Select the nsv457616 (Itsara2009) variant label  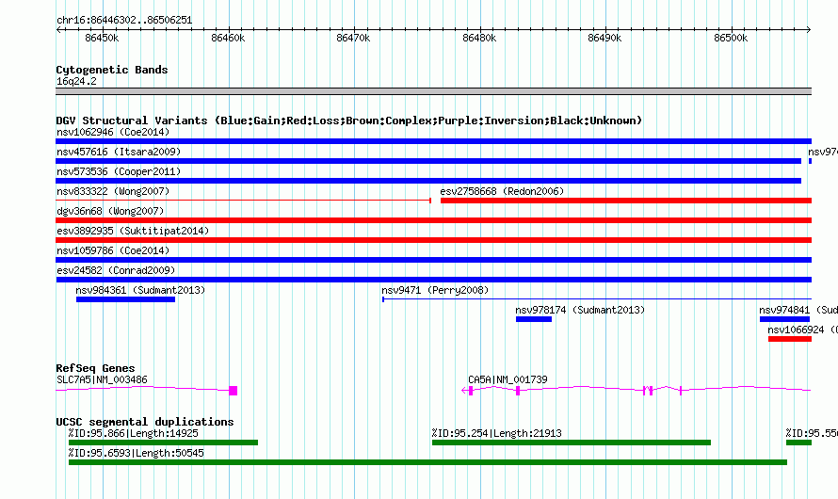pos(119,152)
